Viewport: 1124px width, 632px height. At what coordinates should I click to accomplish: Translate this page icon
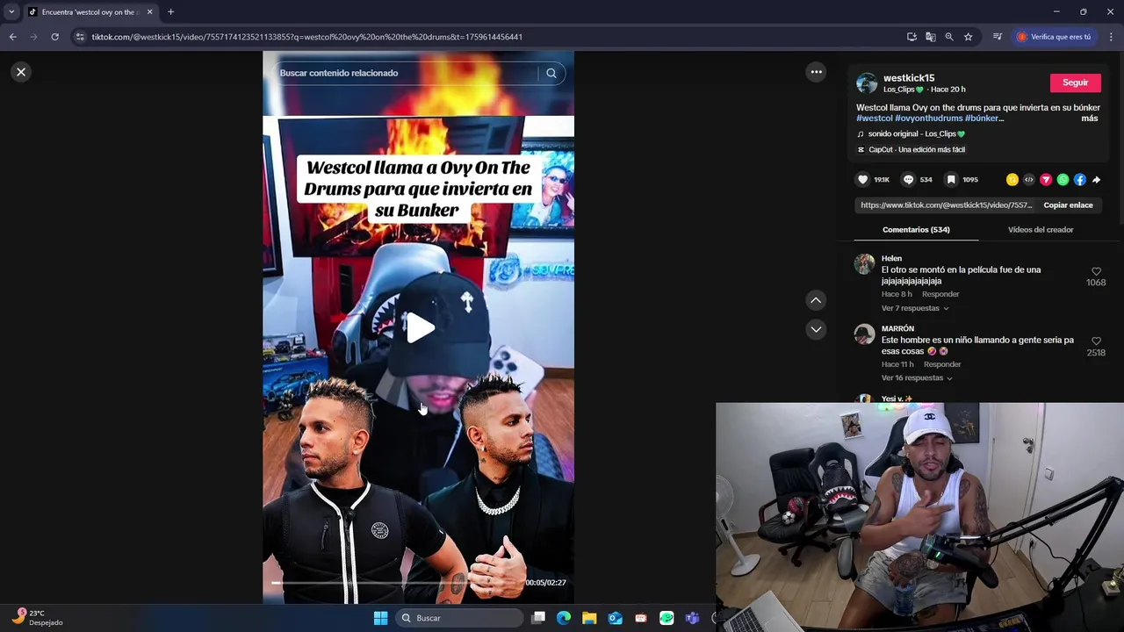click(930, 37)
